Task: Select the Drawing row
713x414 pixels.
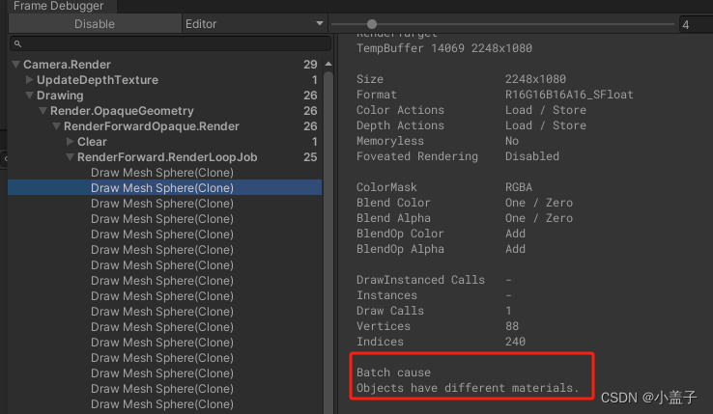Action: click(164, 96)
